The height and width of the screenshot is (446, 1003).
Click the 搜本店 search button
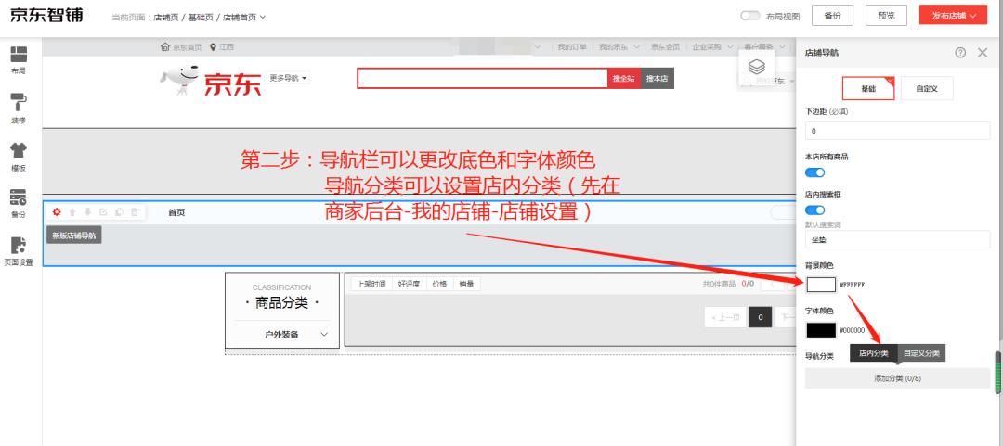coord(657,79)
